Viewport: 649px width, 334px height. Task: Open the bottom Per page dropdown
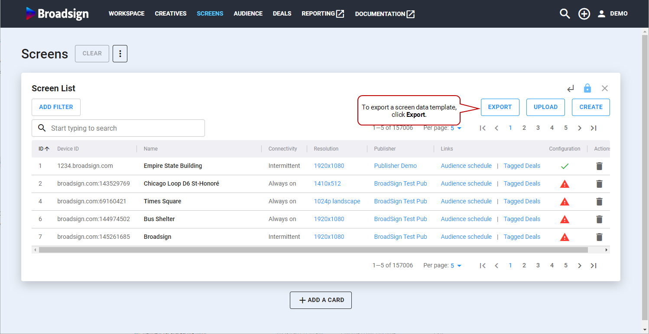coord(456,266)
